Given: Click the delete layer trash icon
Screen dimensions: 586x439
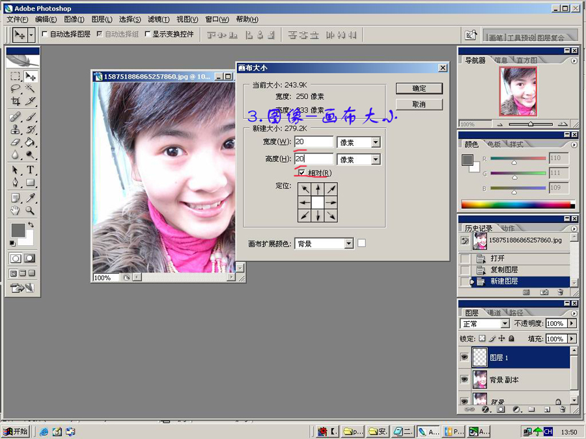Looking at the screenshot, I should (x=562, y=410).
